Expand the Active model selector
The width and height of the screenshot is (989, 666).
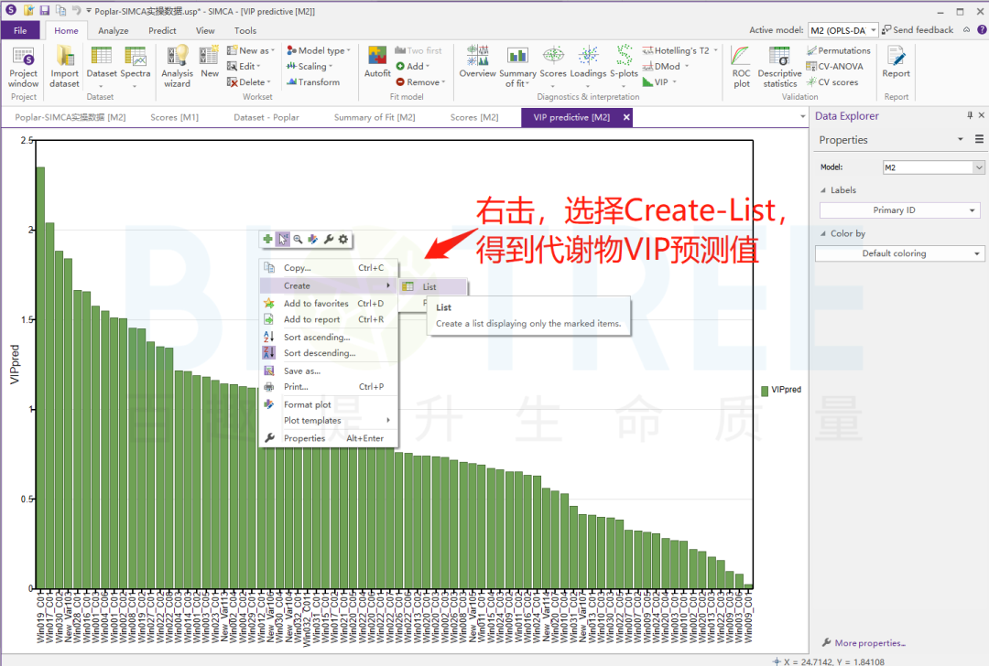[873, 30]
